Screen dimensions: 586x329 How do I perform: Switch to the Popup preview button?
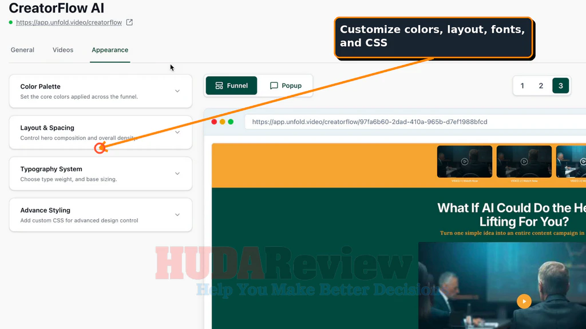point(286,86)
